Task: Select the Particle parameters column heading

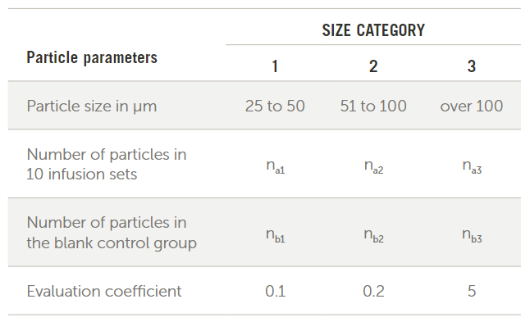Action: tap(92, 57)
